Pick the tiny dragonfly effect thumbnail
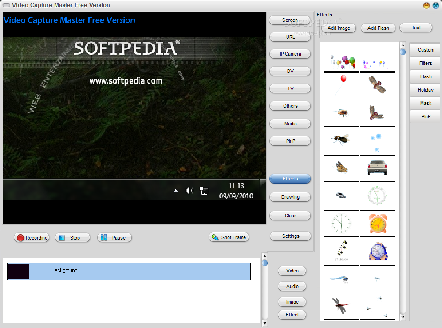This screenshot has height=328, width=442. (x=378, y=278)
